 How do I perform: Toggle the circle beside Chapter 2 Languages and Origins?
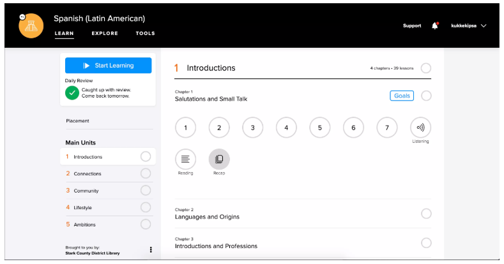tap(426, 214)
